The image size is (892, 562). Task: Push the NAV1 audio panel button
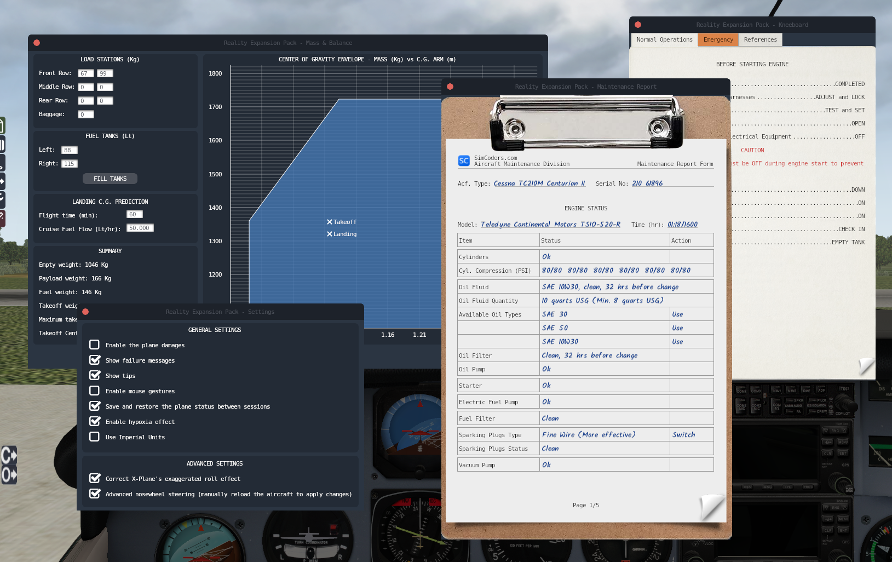[776, 389]
